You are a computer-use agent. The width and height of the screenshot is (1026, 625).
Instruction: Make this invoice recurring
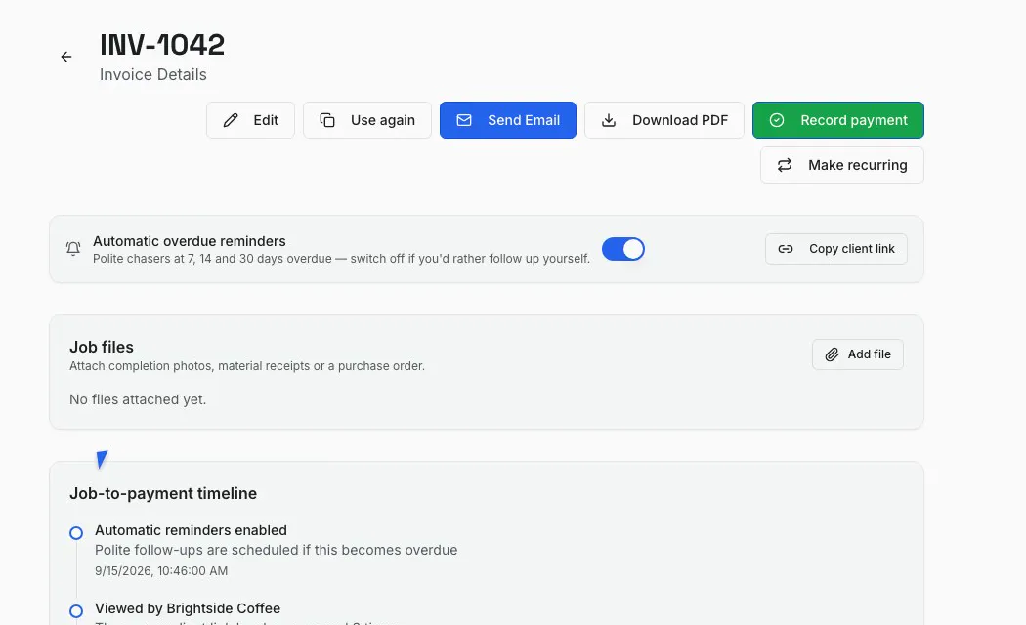pos(842,165)
